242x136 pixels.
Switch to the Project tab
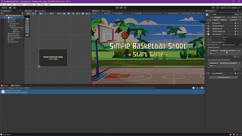pyautogui.click(x=5, y=86)
